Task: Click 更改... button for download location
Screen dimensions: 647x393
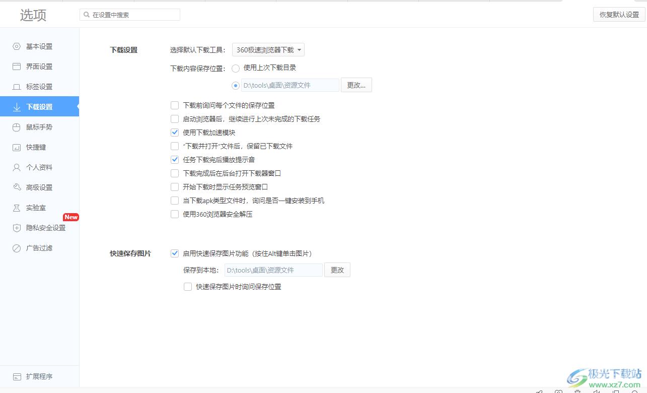Action: click(356, 85)
